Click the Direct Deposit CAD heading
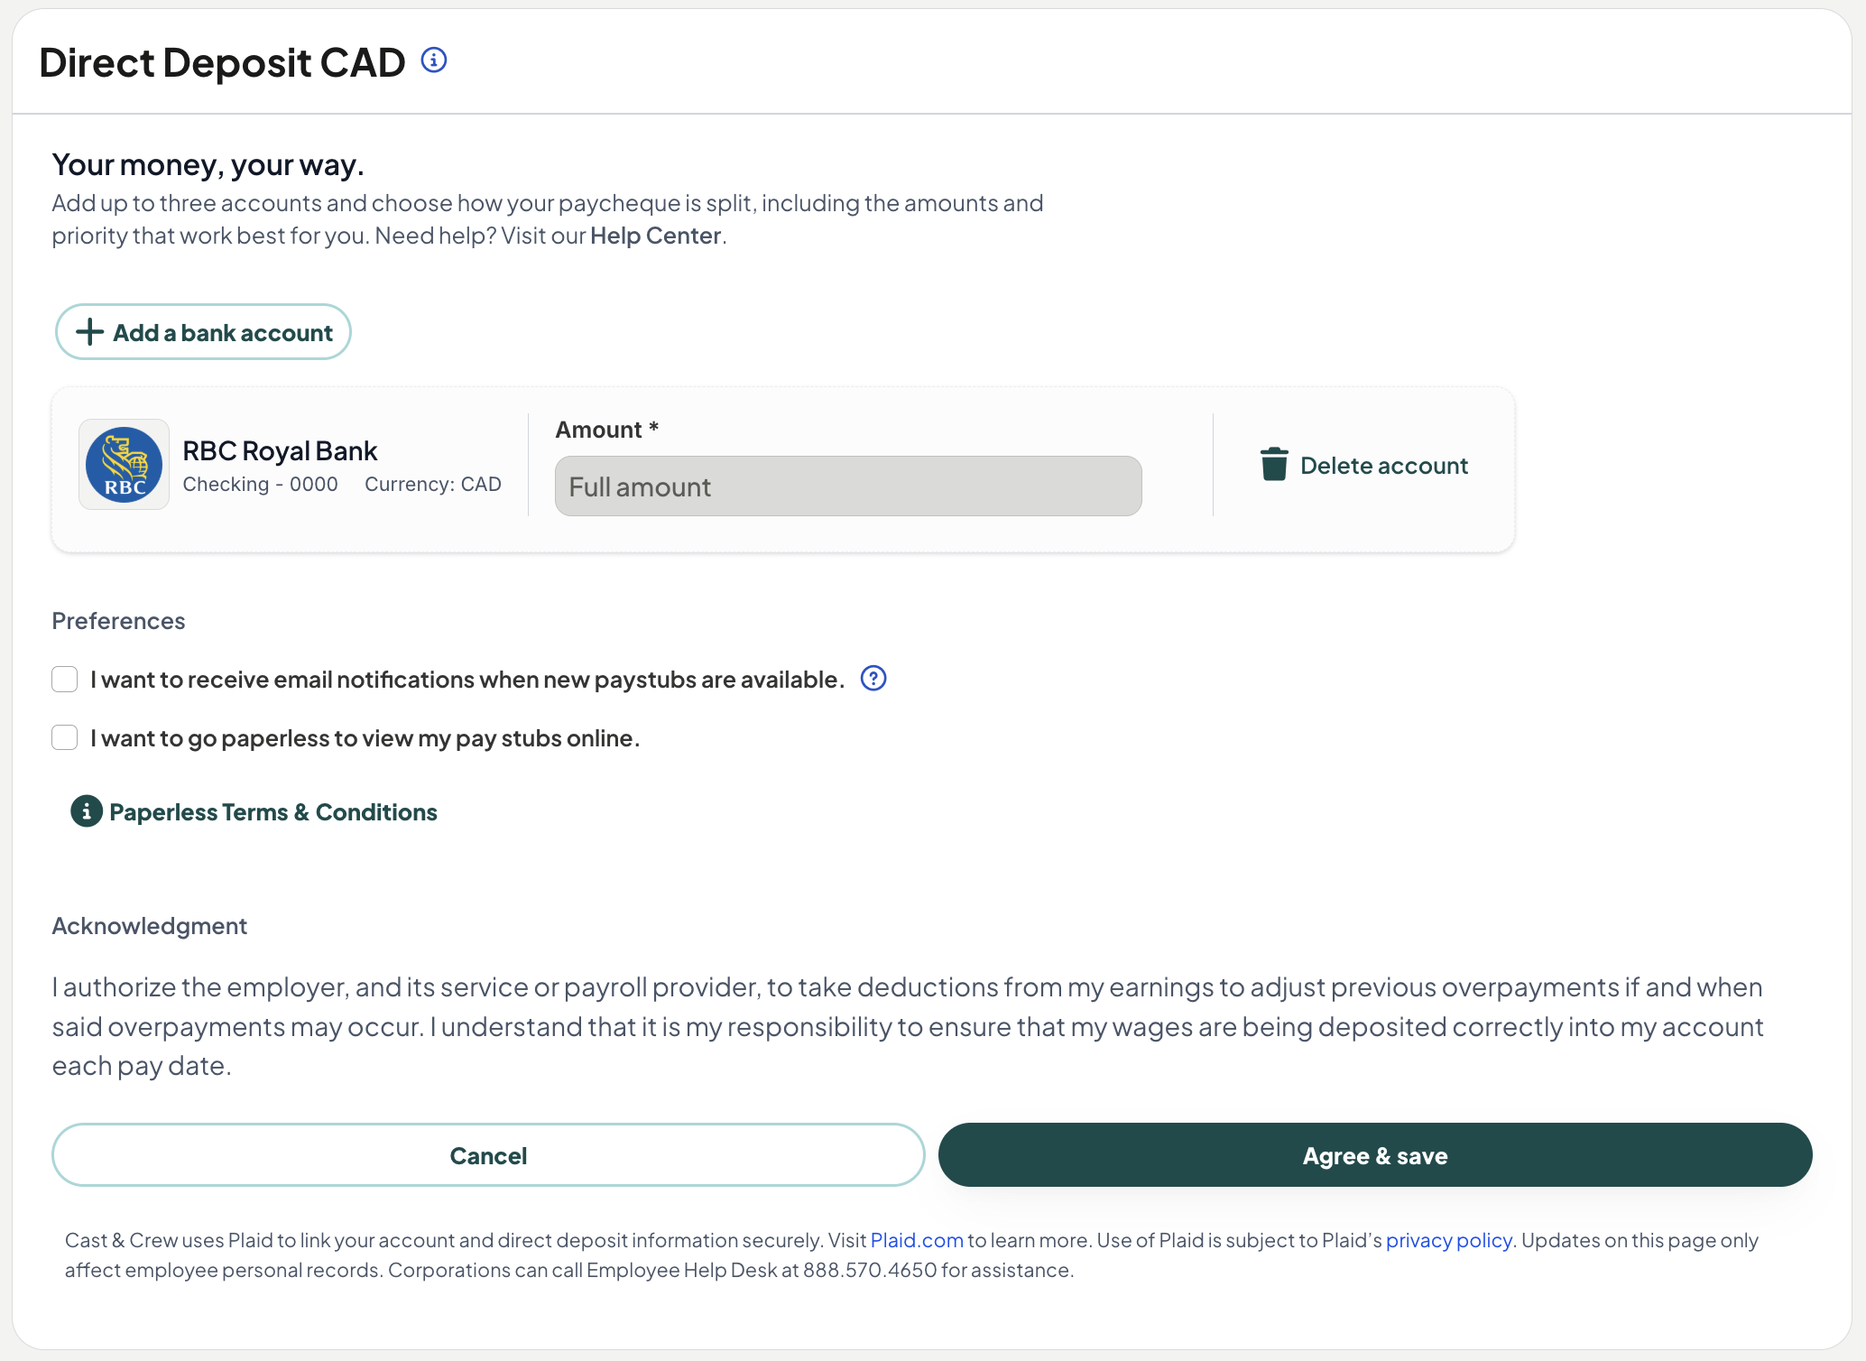1866x1361 pixels. [222, 62]
